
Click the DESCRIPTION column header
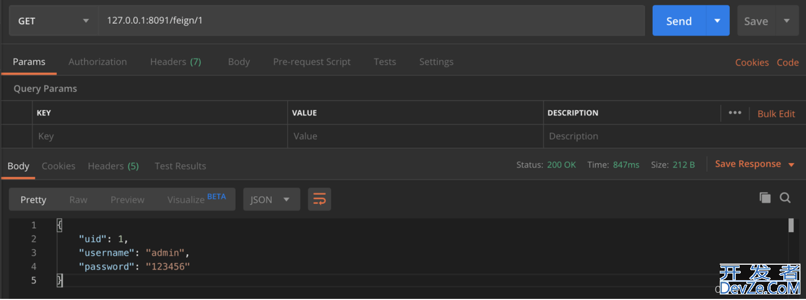[573, 113]
